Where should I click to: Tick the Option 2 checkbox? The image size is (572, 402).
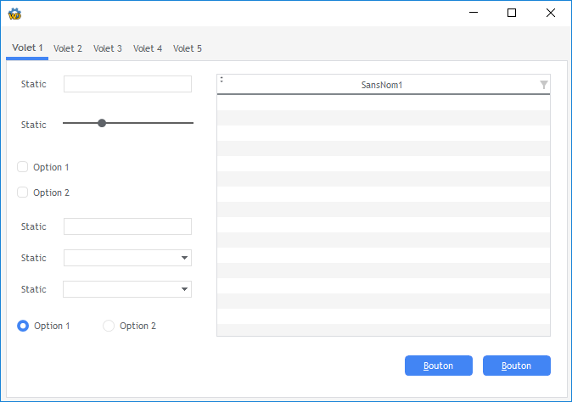click(x=23, y=193)
